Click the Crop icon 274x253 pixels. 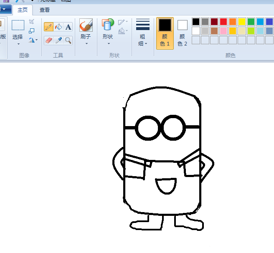click(x=31, y=22)
